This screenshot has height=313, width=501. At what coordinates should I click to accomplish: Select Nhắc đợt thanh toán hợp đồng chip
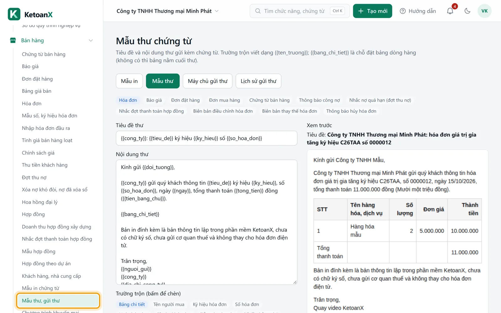(x=151, y=111)
